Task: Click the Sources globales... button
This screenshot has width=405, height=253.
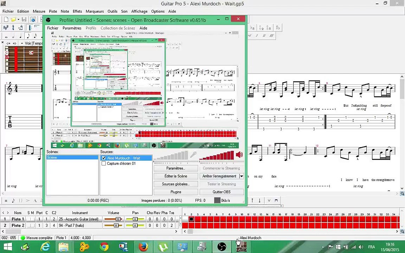Action: (x=176, y=184)
